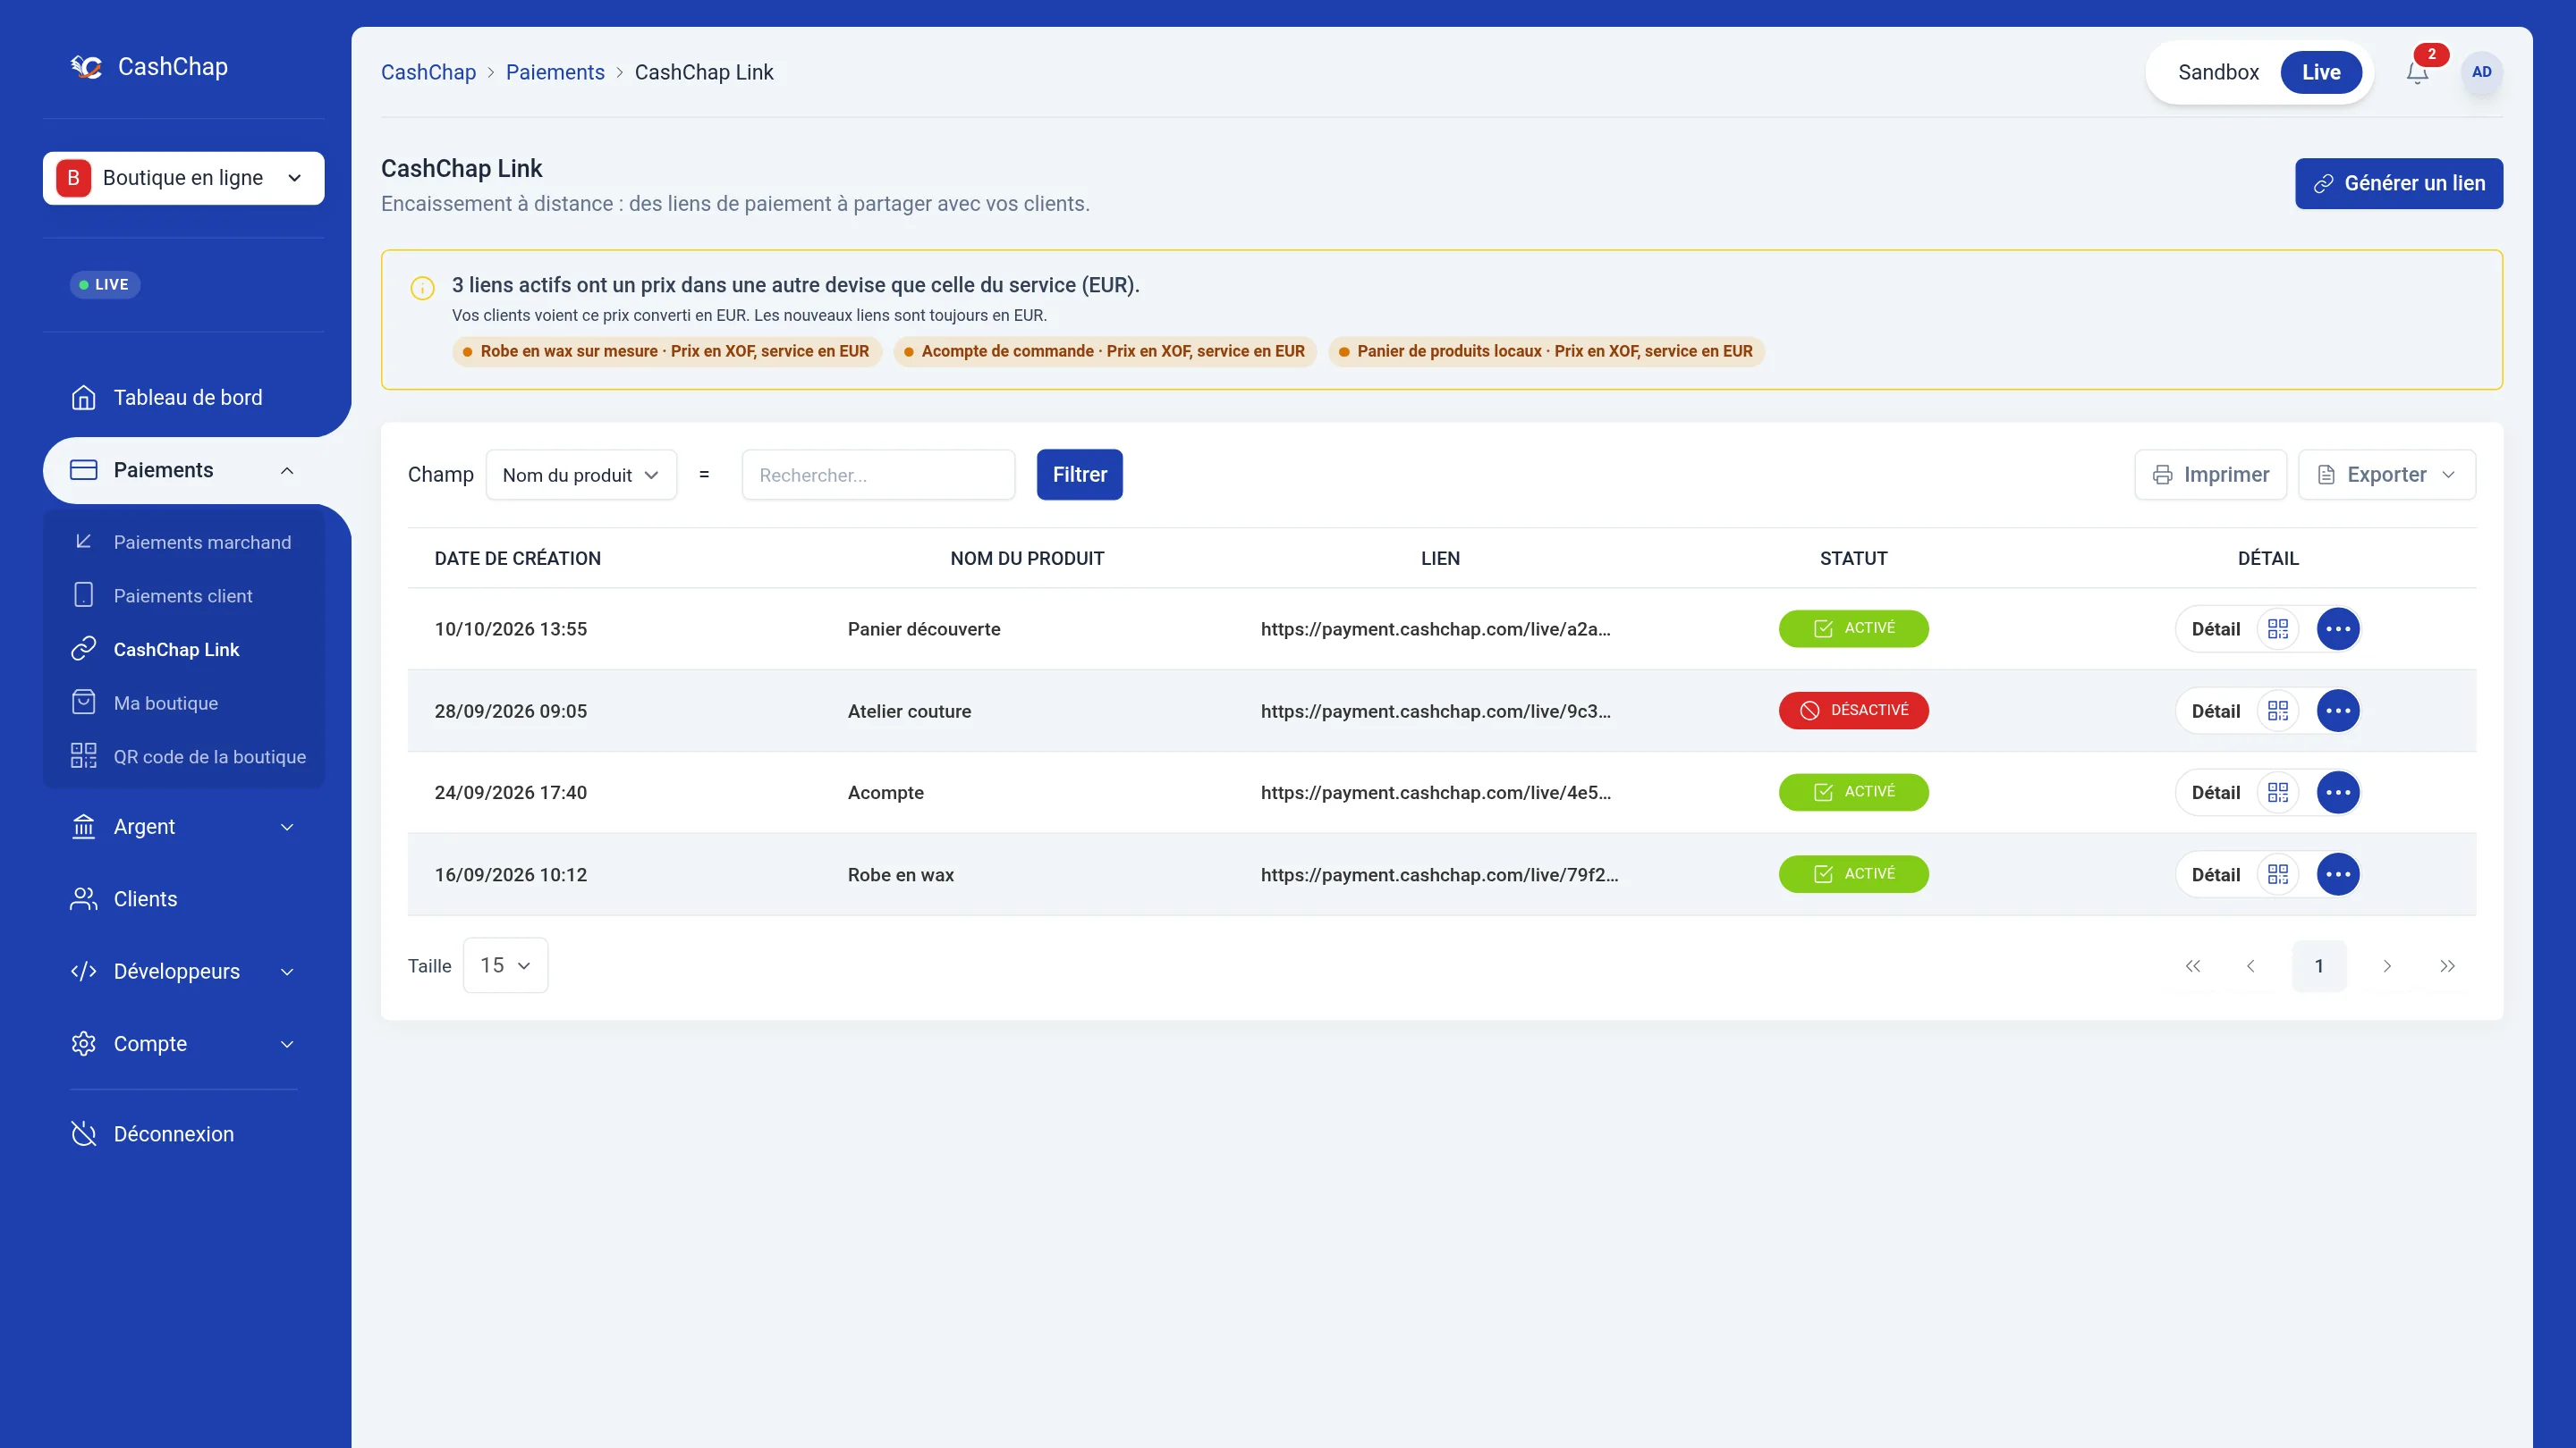This screenshot has height=1448, width=2576.
Task: Open more actions for Panier découverte
Action: tap(2338, 628)
